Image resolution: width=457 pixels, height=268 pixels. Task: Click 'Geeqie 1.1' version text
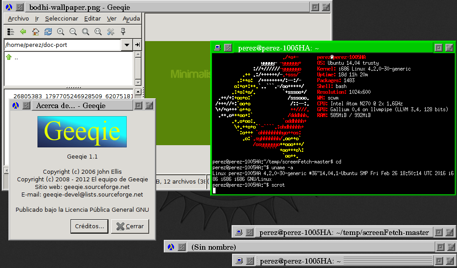[82, 157]
